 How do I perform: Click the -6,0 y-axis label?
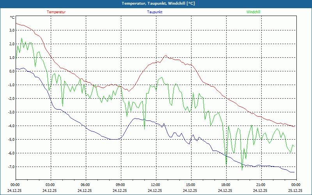point(12,153)
